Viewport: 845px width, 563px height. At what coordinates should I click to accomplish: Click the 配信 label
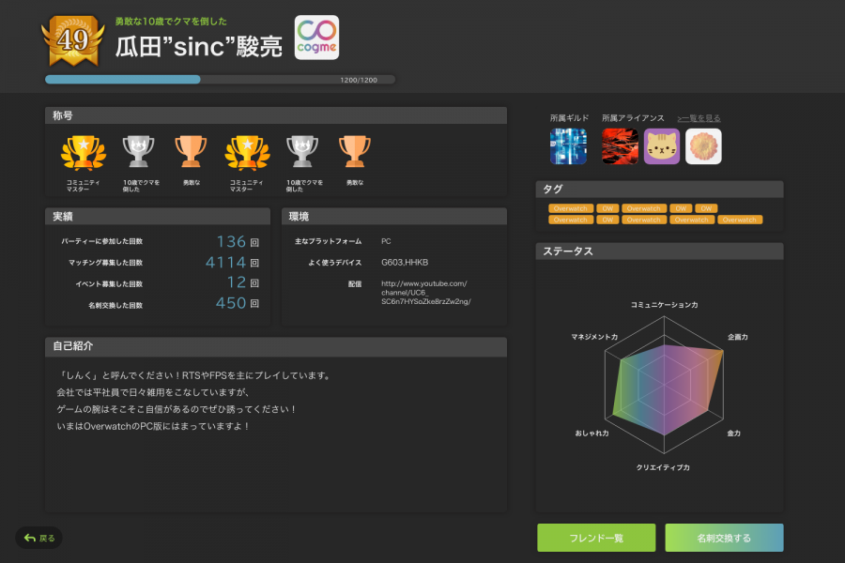click(x=355, y=284)
